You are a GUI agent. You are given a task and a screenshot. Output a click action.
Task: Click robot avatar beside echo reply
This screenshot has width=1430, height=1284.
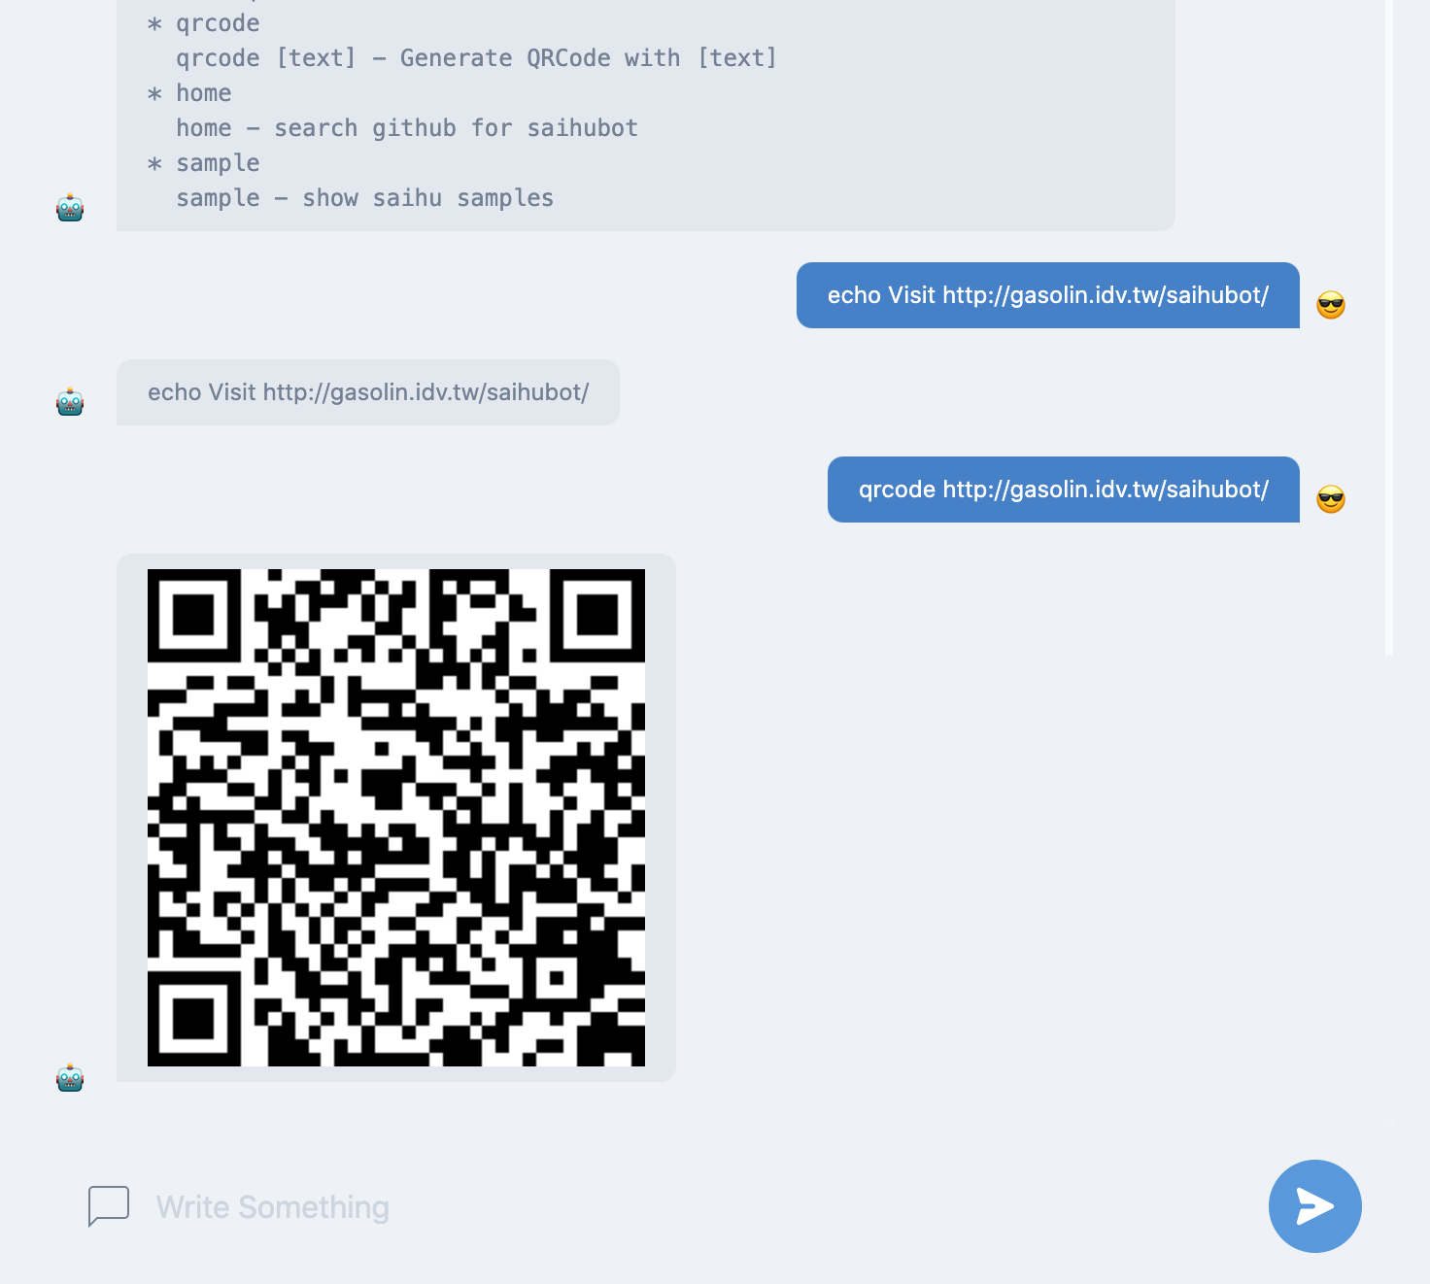point(70,401)
